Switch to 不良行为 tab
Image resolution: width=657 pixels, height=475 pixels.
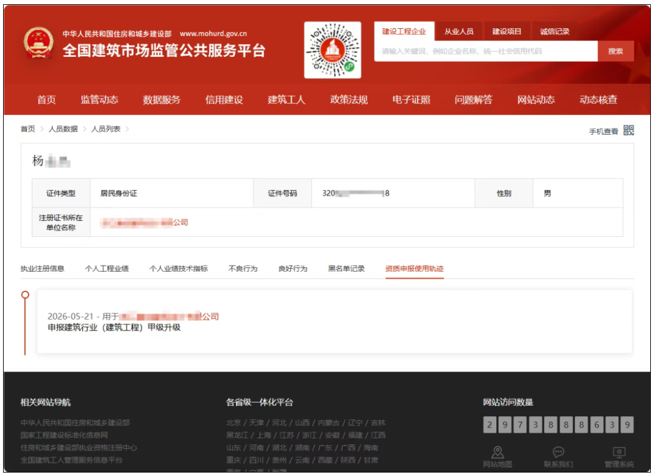[243, 269]
